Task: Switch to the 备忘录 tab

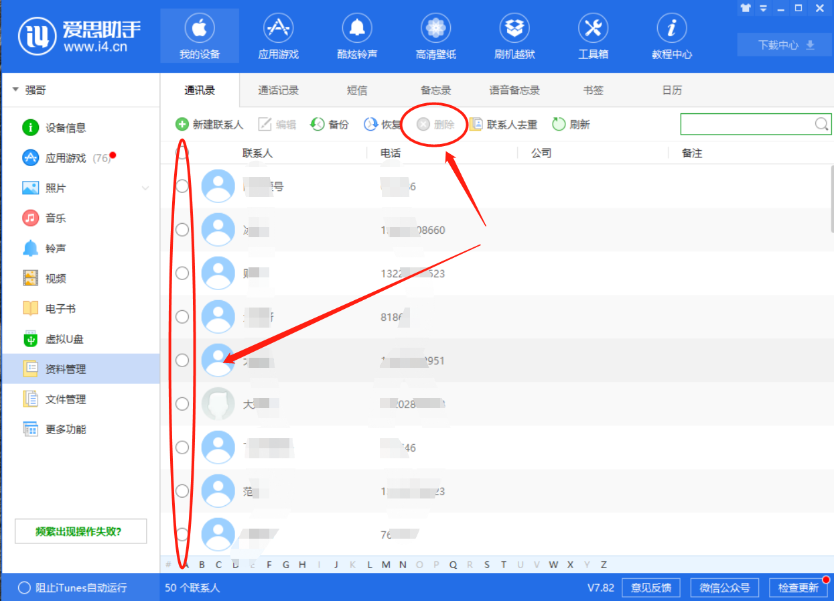Action: (436, 90)
